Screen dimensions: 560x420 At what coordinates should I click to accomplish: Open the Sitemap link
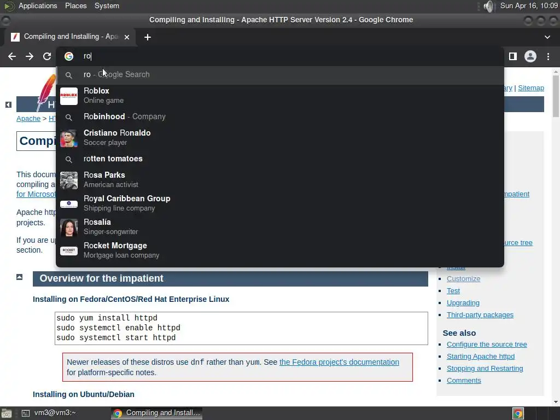point(530,88)
